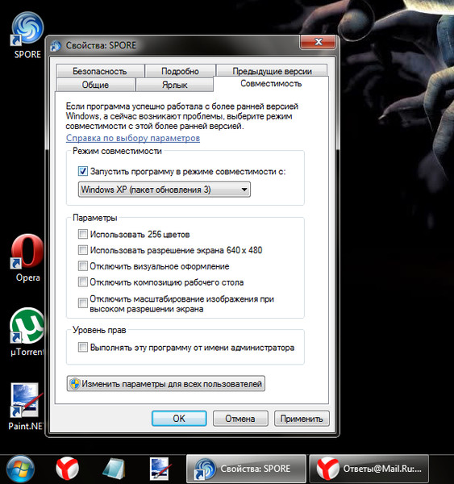
Task: Switch to Свойства: SPORE taskbar button
Action: click(x=246, y=469)
